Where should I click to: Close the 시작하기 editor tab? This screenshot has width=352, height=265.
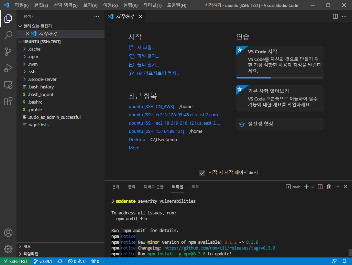(141, 17)
